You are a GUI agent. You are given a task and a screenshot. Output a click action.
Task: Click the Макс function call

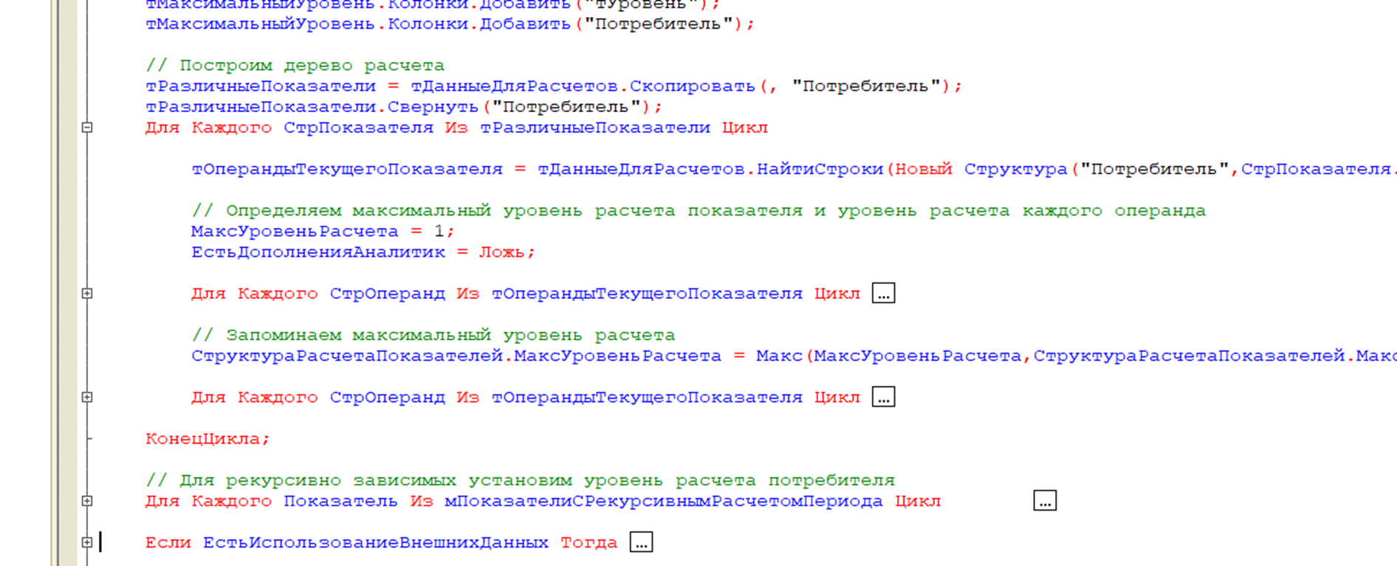pyautogui.click(x=778, y=356)
